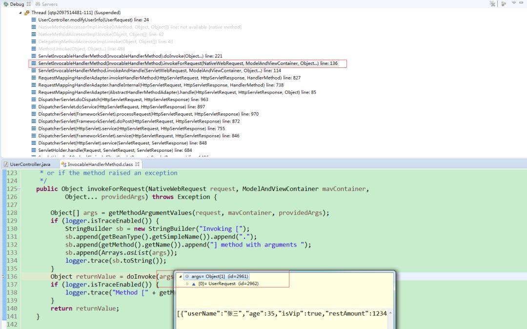Image resolution: width=527 pixels, height=329 pixels.
Task: Click logger.trace(sb.toString()); on line 134
Action: (x=116, y=261)
